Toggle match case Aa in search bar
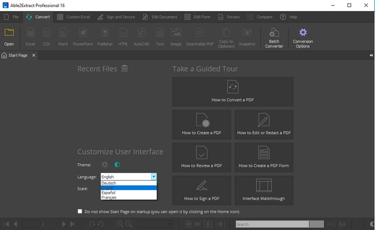375x230 pixels. click(x=342, y=224)
